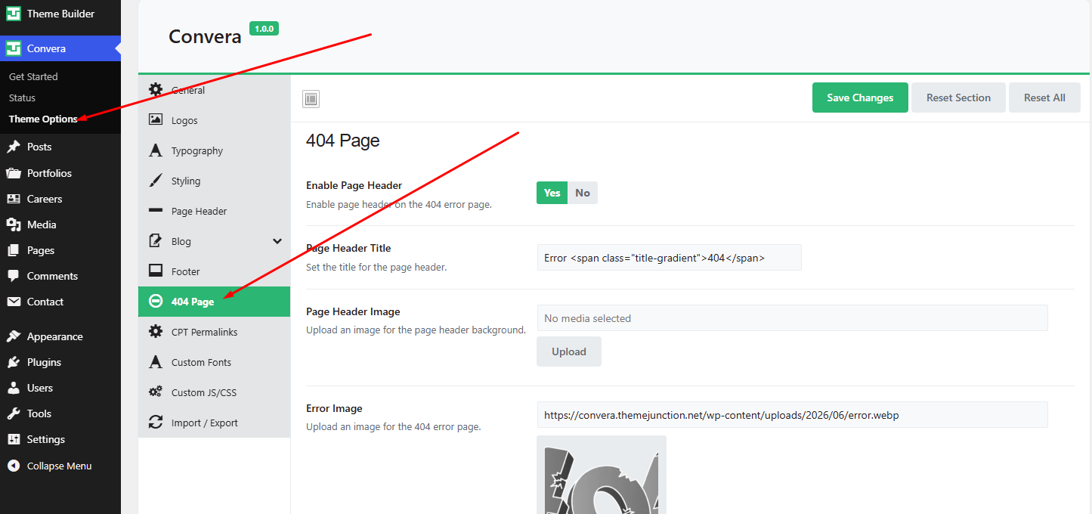Open the Page Header options tab
The image size is (1092, 514).
pos(215,211)
